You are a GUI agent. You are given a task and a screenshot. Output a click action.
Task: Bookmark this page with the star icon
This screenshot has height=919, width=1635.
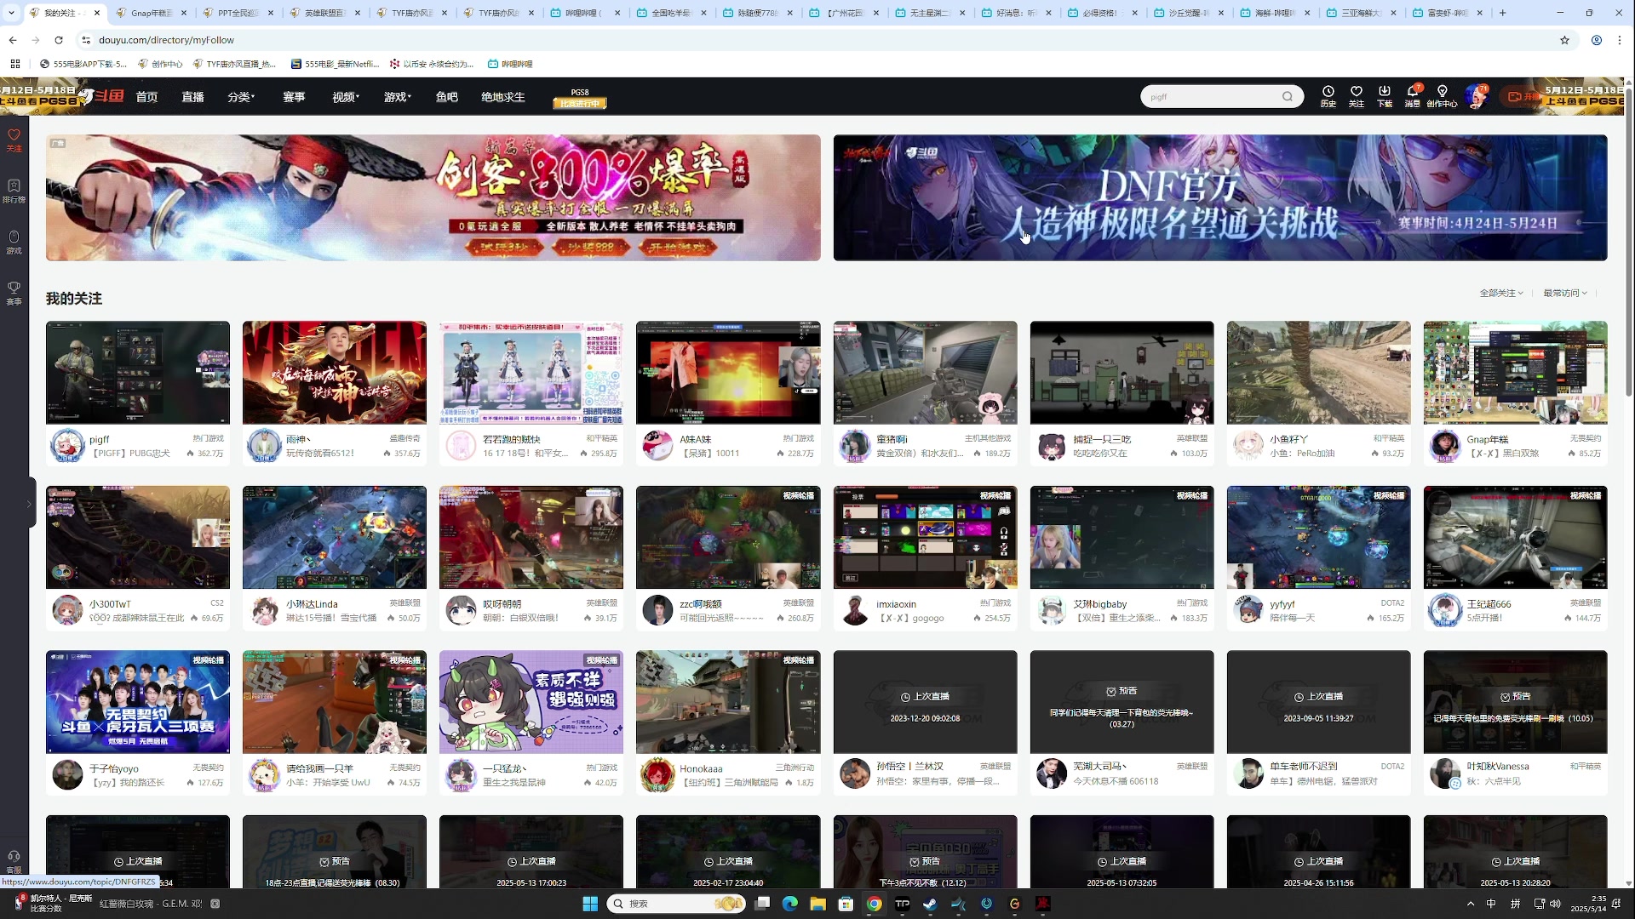coord(1564,40)
